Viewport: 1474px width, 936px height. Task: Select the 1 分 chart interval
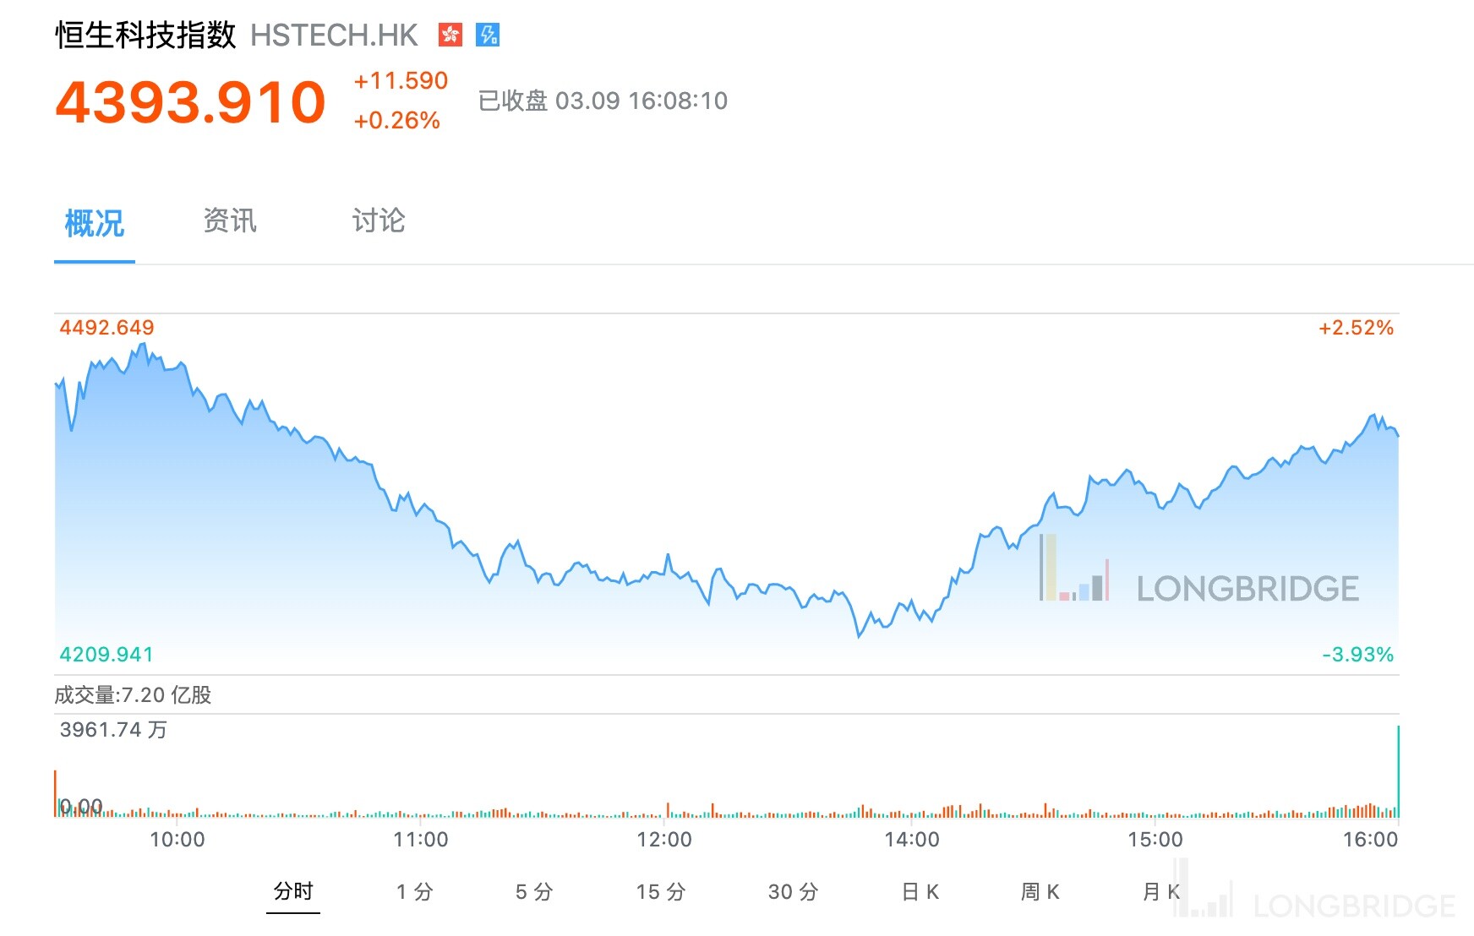(x=414, y=892)
